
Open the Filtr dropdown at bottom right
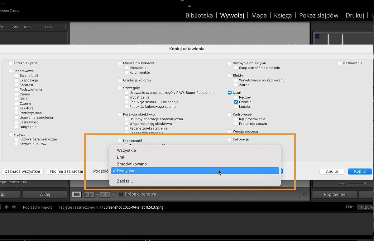click(366, 207)
